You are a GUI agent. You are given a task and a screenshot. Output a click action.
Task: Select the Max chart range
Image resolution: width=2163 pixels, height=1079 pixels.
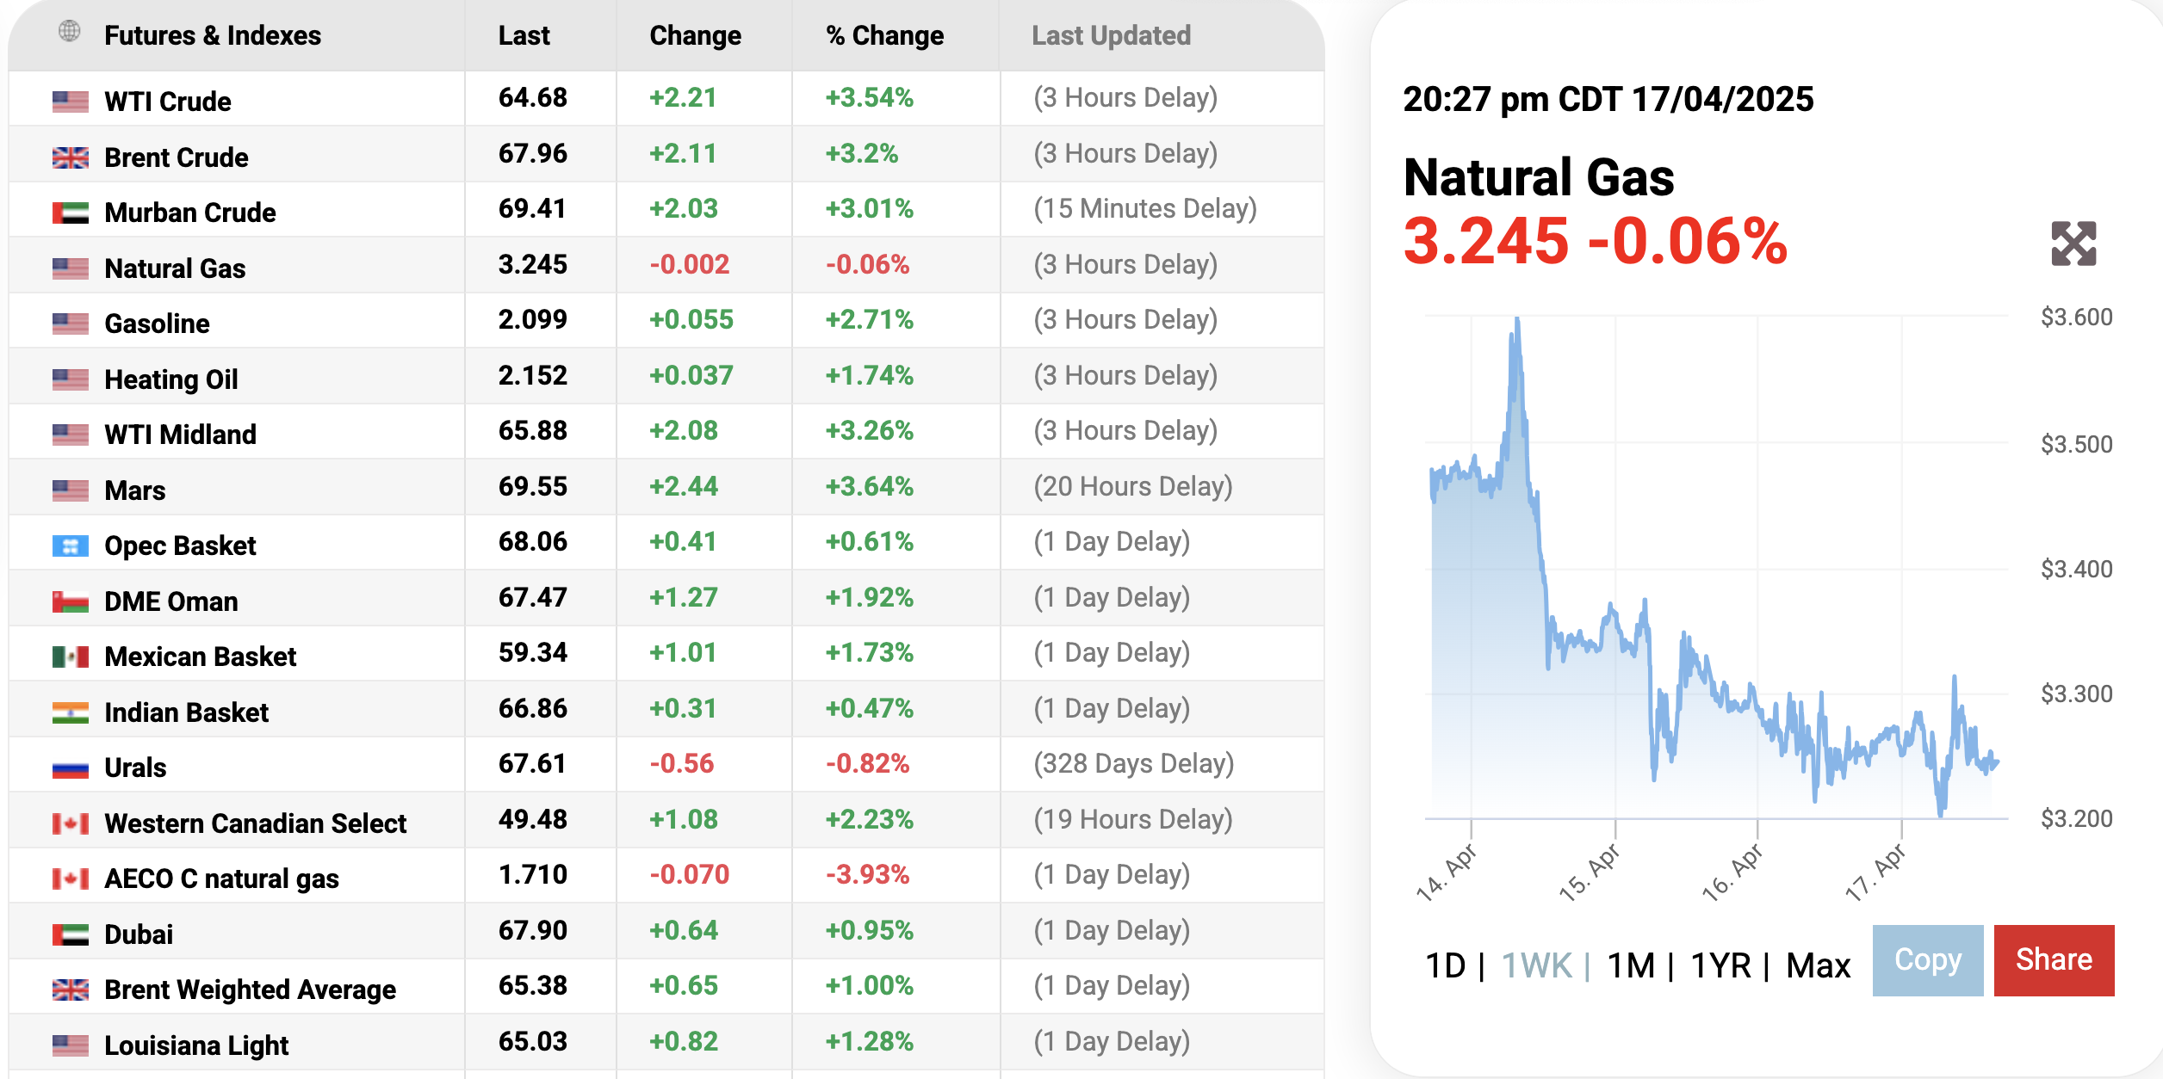pos(1818,965)
